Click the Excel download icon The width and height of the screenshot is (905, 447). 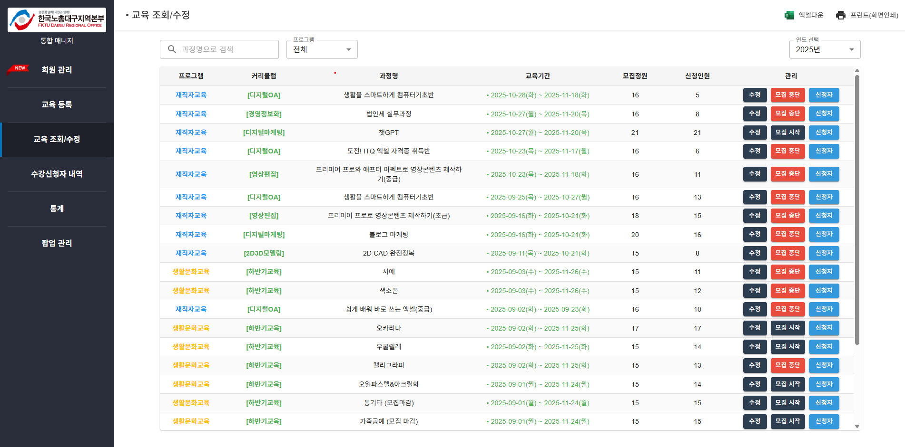(789, 15)
